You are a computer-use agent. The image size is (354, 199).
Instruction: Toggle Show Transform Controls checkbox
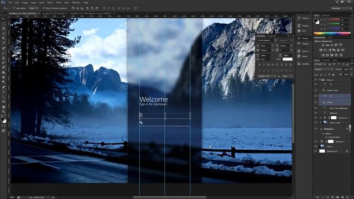(x=44, y=8)
